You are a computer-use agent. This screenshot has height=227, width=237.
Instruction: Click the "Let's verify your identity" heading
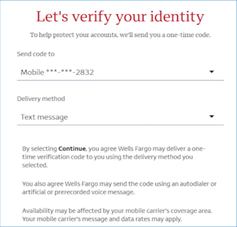pos(120,17)
